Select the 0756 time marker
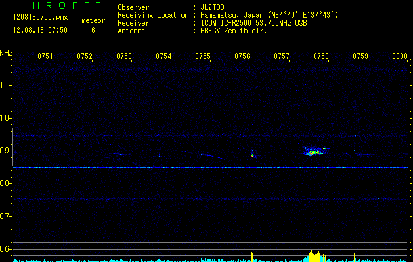This screenshot has height=262, width=413. [242, 56]
